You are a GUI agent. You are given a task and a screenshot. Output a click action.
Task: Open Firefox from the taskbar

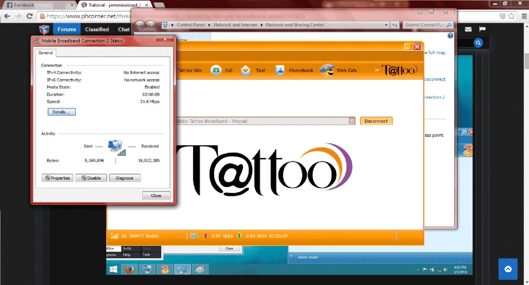point(129,269)
